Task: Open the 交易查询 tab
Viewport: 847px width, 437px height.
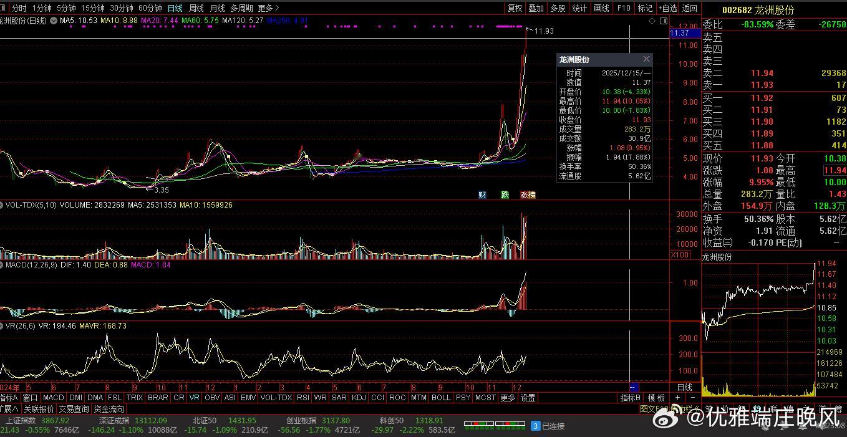Action: 74,409
